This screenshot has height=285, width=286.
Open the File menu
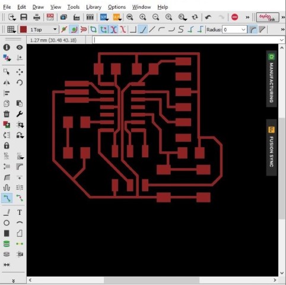point(7,7)
